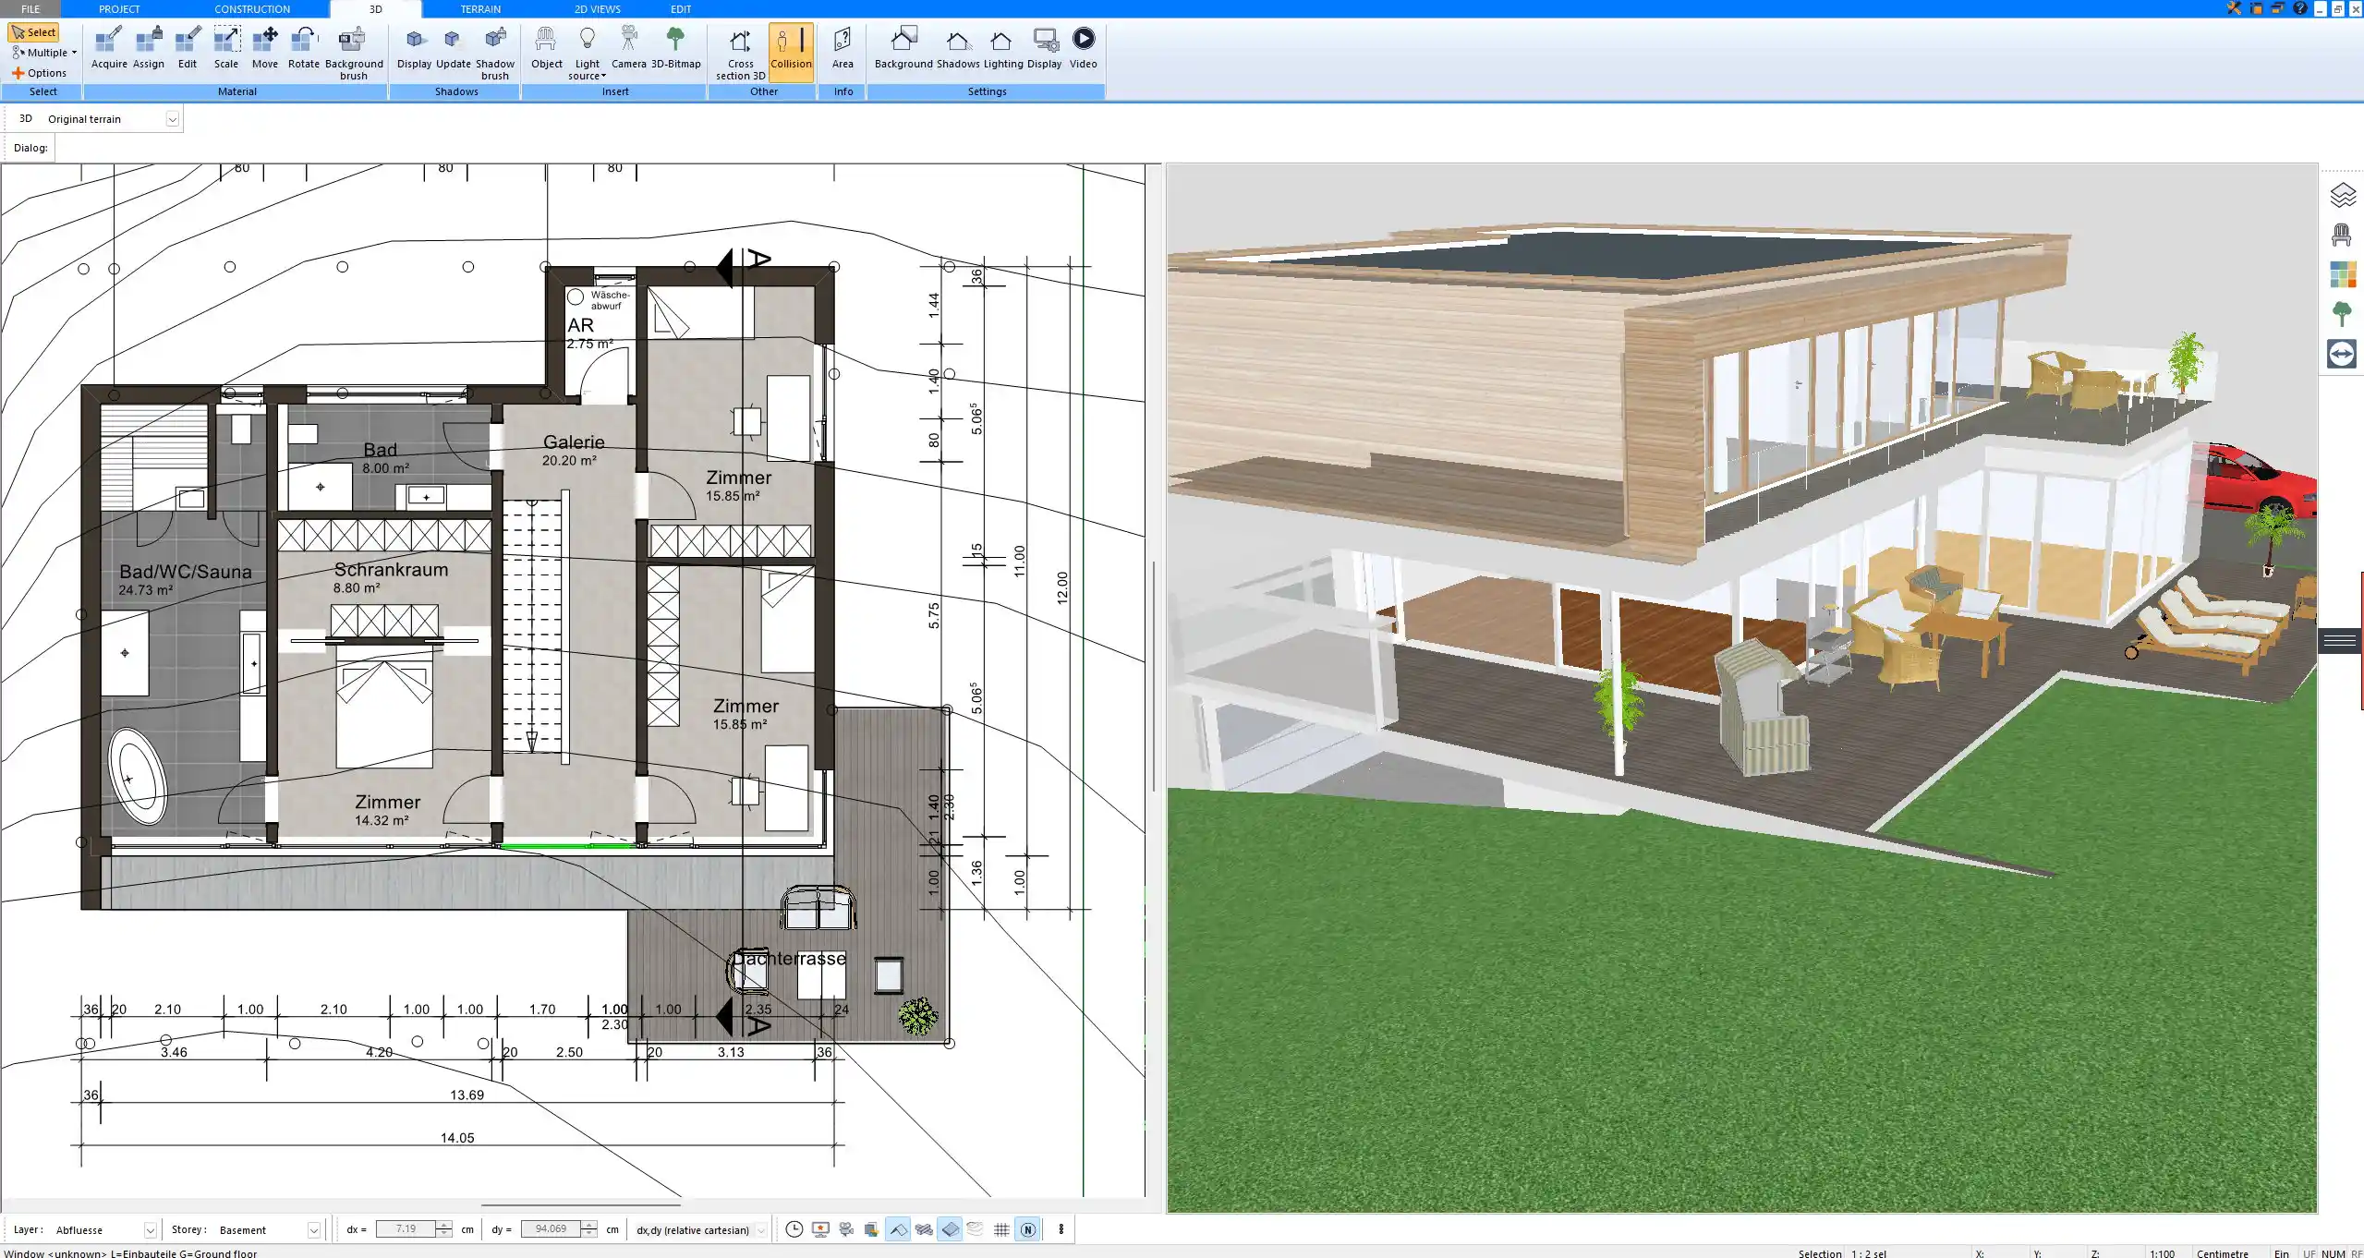Click the video camera icon in bottom toolbar

coord(846,1229)
